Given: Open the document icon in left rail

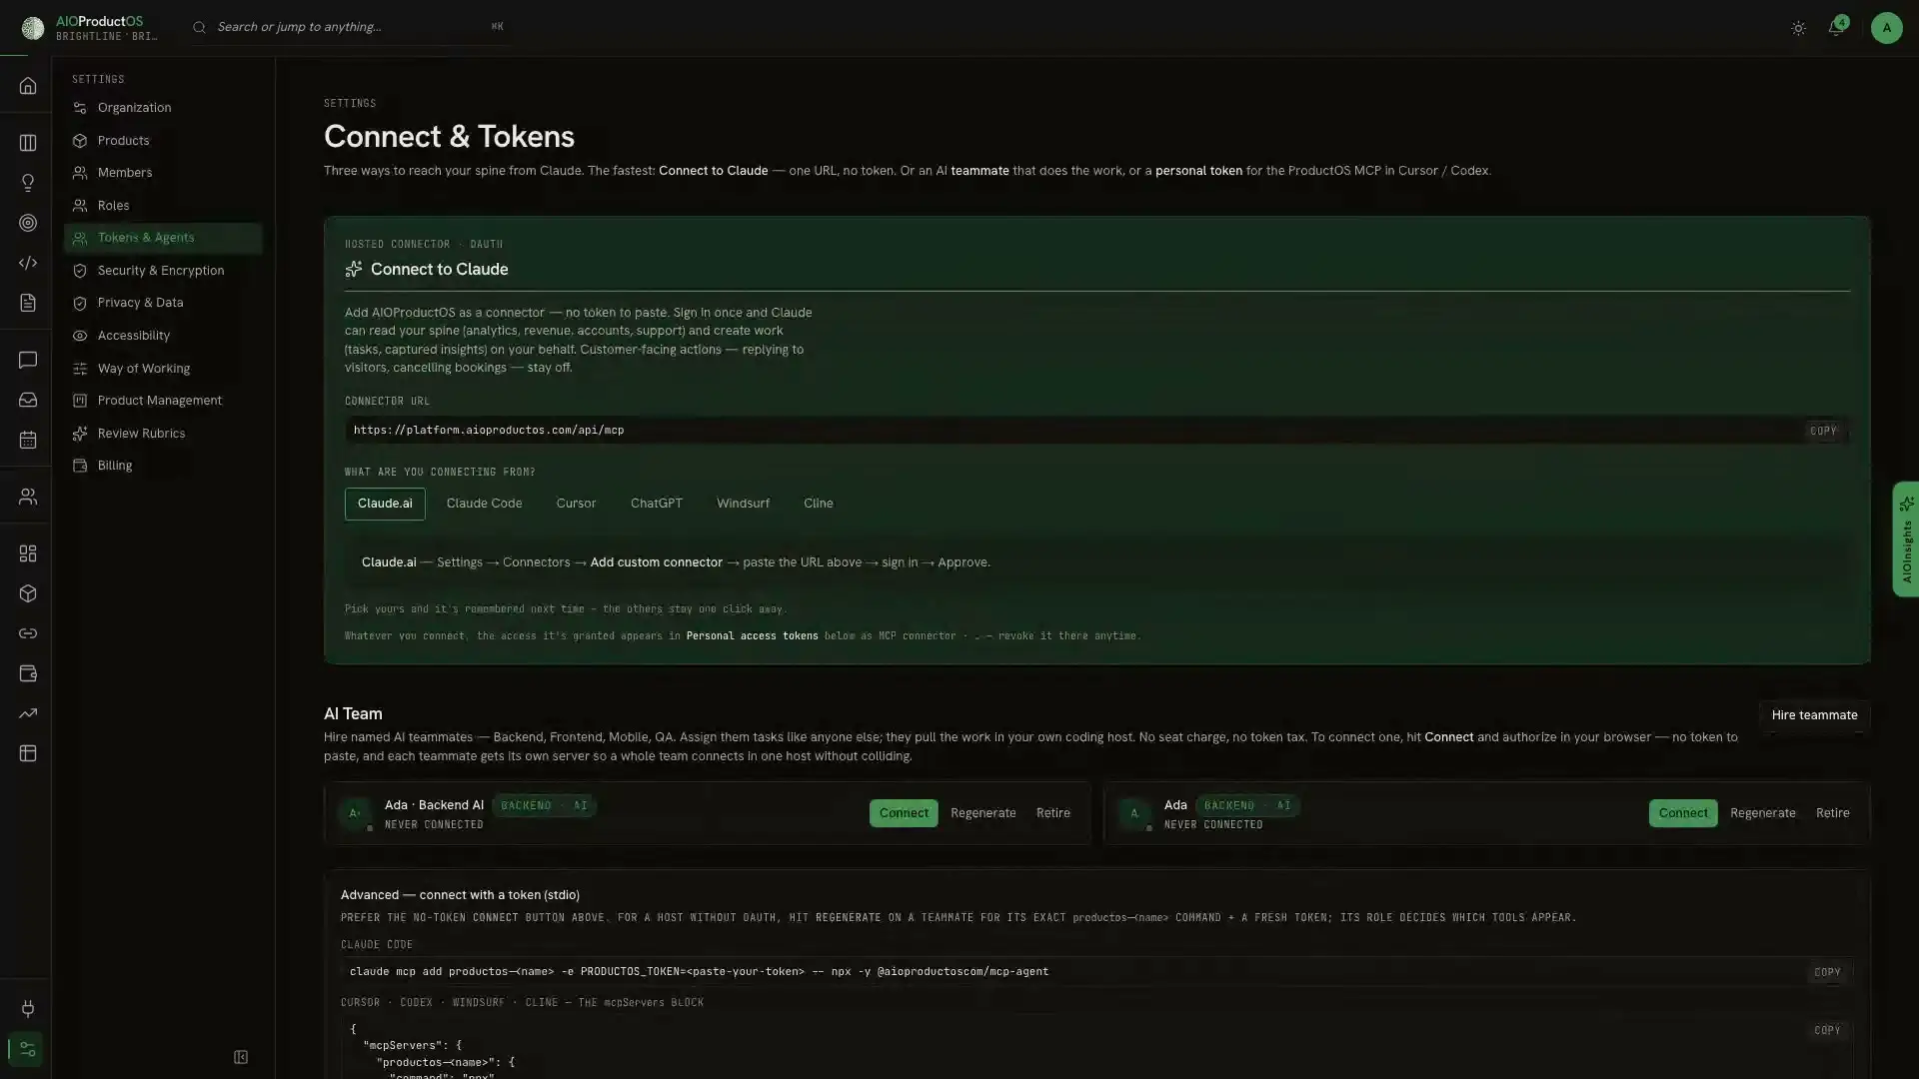Looking at the screenshot, I should (x=28, y=303).
